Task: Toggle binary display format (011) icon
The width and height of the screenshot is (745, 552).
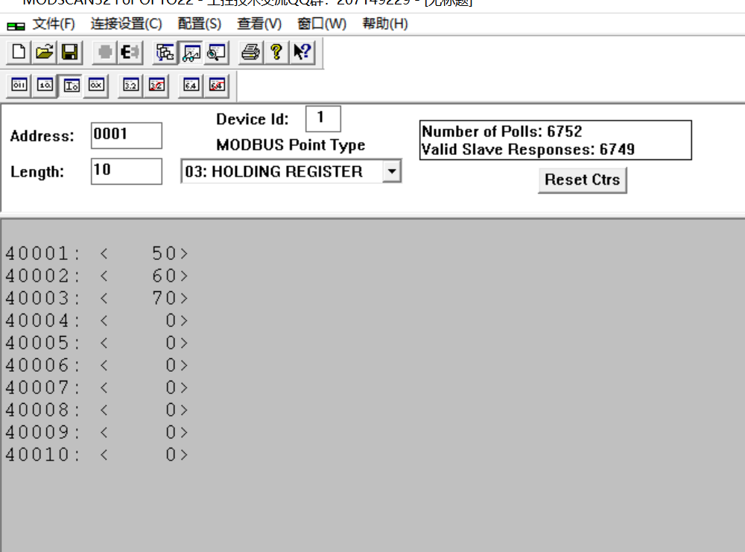Action: pyautogui.click(x=19, y=86)
